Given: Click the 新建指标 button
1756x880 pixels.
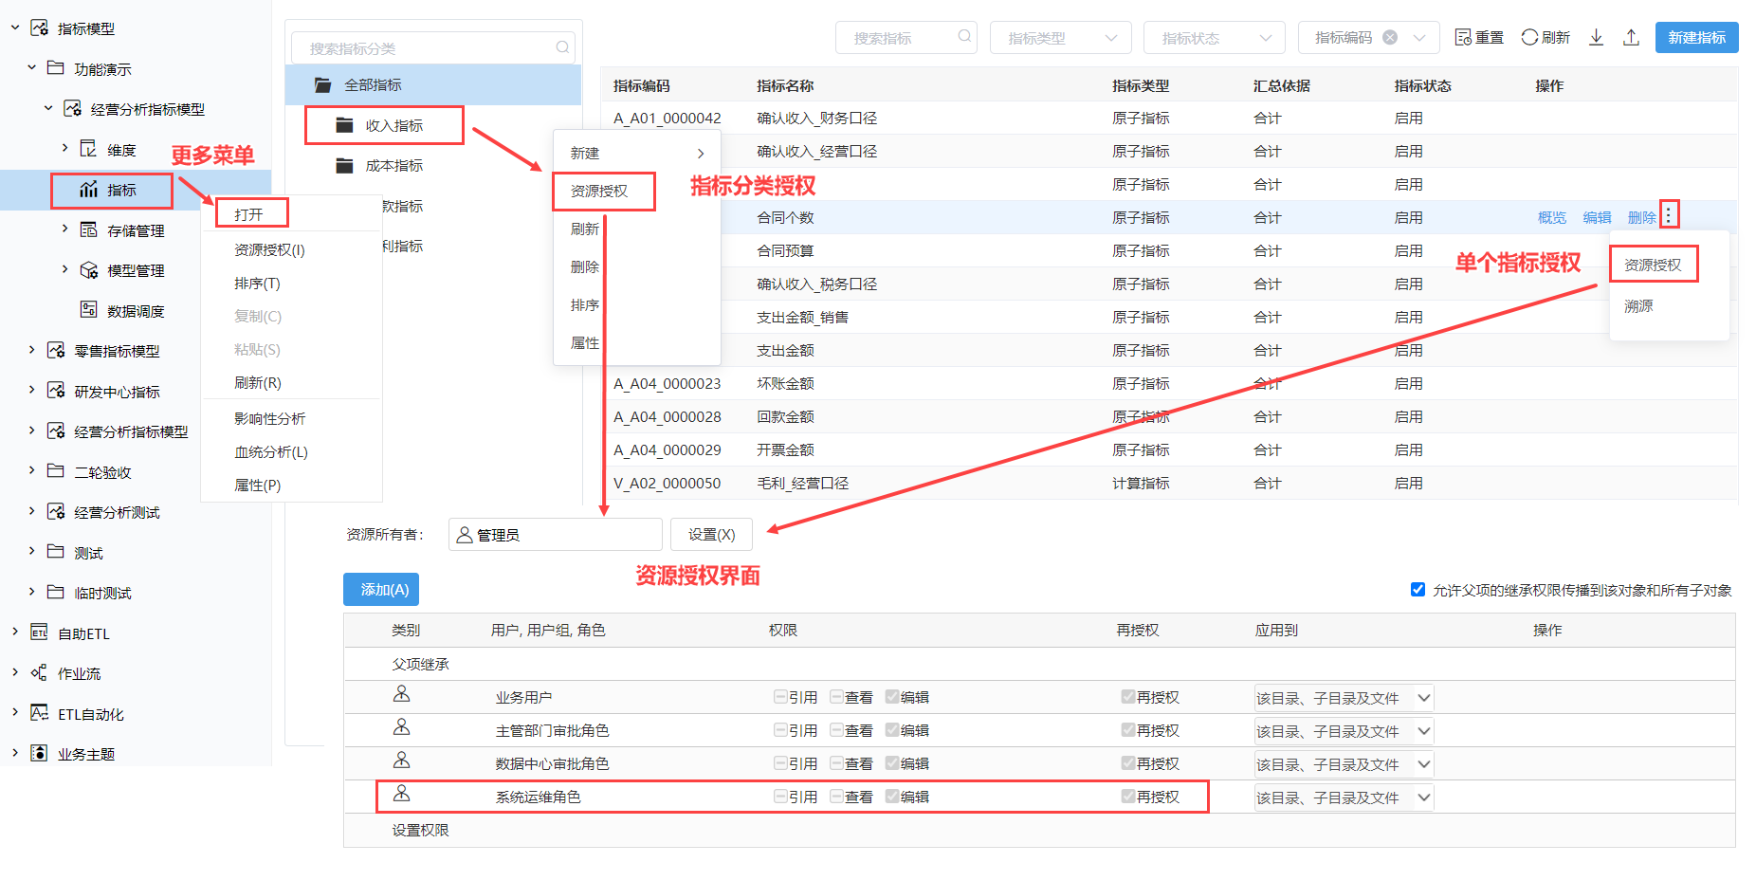Looking at the screenshot, I should [1696, 37].
